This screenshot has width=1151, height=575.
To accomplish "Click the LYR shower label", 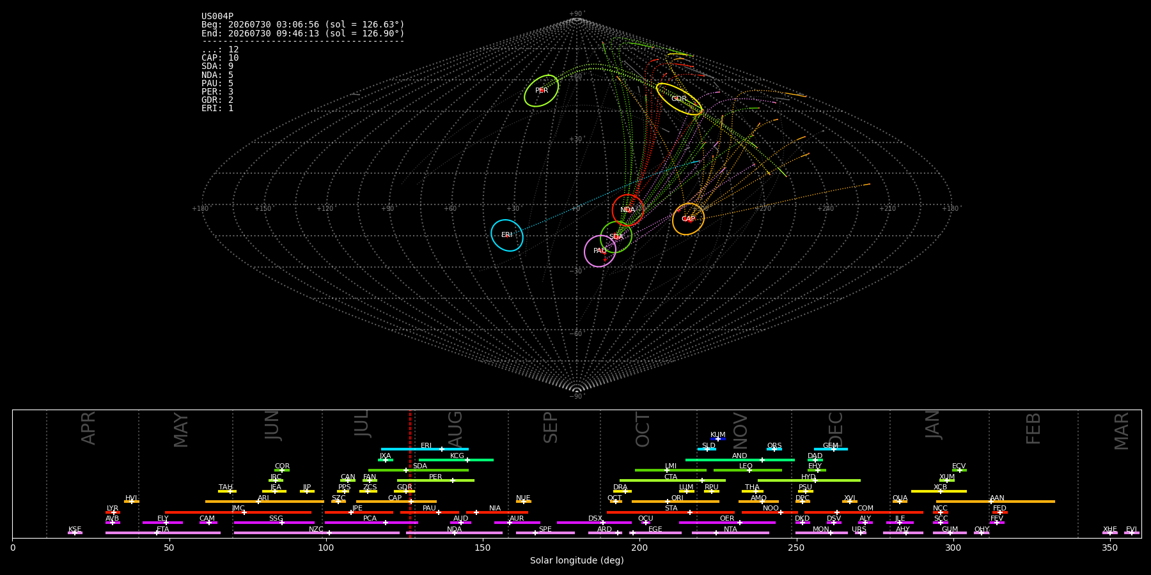I will (x=113, y=509).
